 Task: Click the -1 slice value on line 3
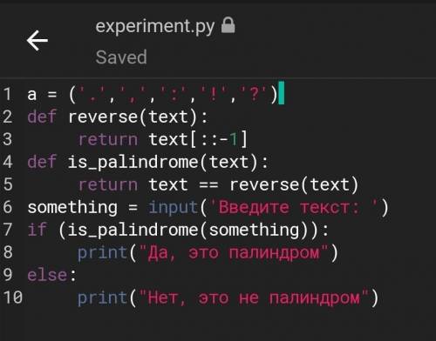tap(229, 139)
